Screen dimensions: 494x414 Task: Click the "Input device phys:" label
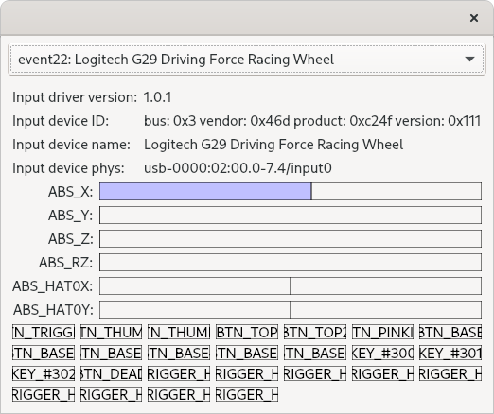[68, 168]
